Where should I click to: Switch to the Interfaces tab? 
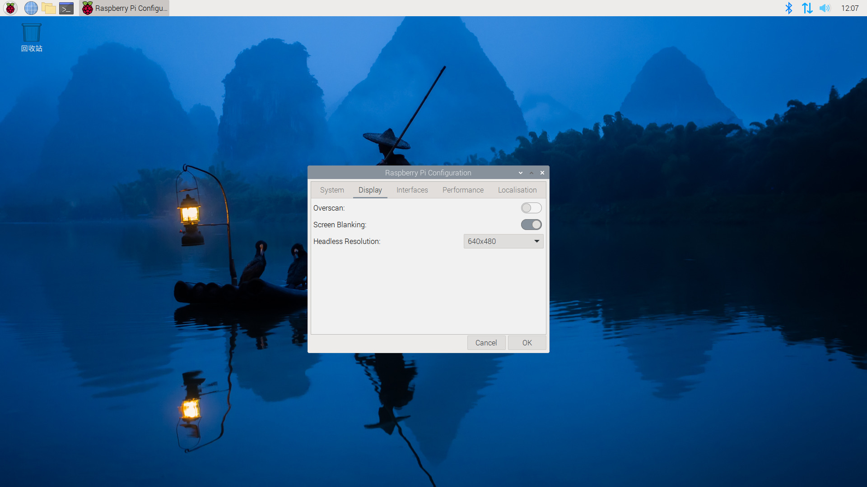(412, 190)
